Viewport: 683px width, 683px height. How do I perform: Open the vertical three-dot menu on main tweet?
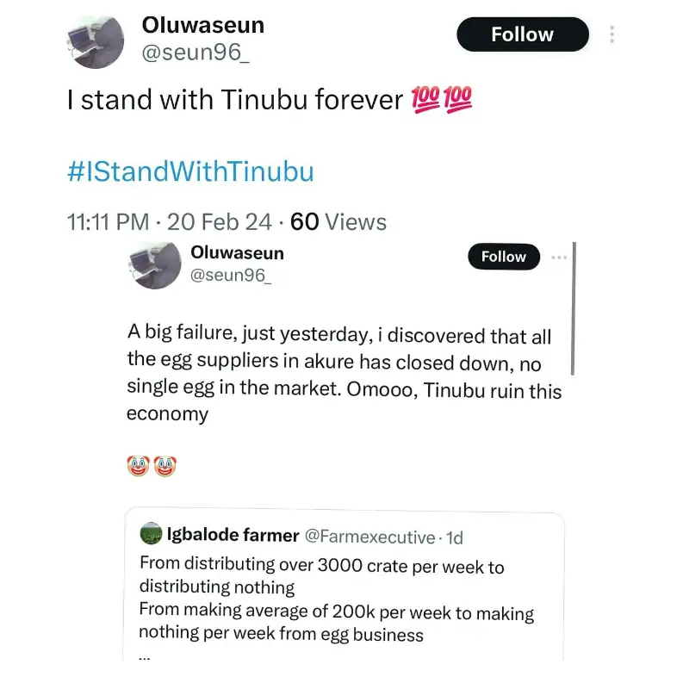tap(612, 35)
